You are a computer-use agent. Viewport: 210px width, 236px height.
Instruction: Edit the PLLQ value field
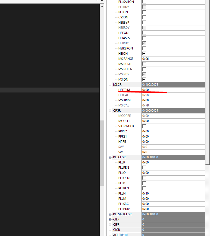click(173, 173)
